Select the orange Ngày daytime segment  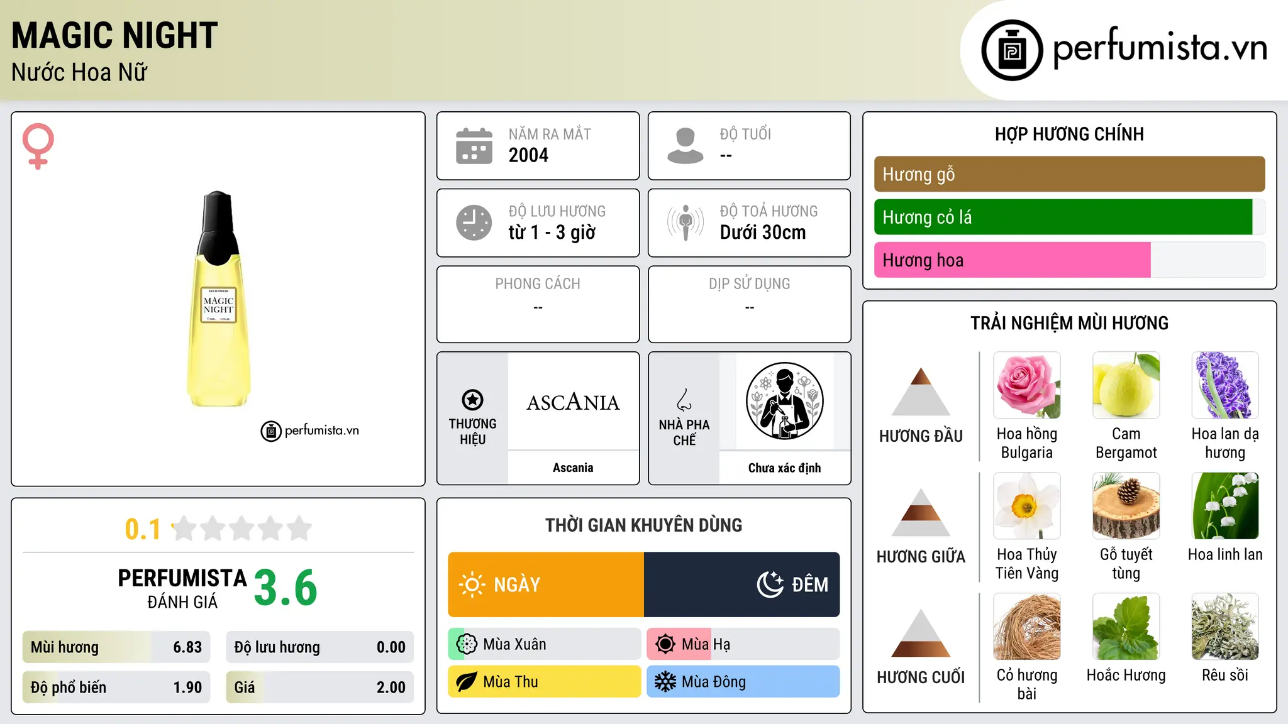point(546,584)
